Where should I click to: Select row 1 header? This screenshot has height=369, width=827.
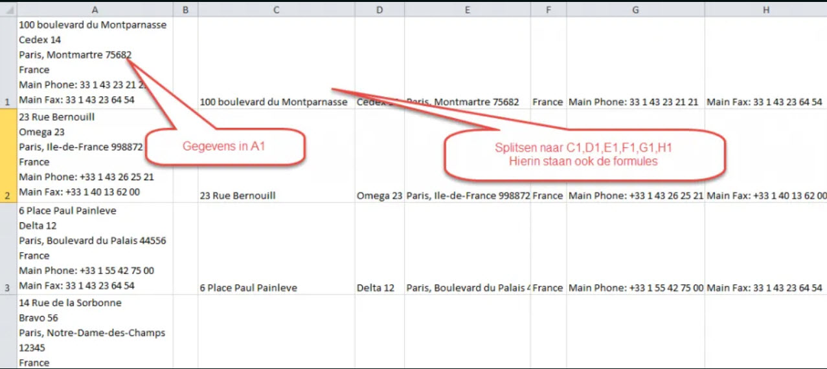click(8, 63)
